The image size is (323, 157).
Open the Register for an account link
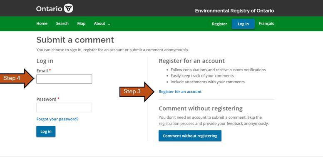(x=180, y=92)
